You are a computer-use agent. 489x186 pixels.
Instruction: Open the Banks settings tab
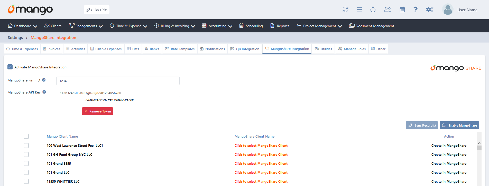point(152,49)
